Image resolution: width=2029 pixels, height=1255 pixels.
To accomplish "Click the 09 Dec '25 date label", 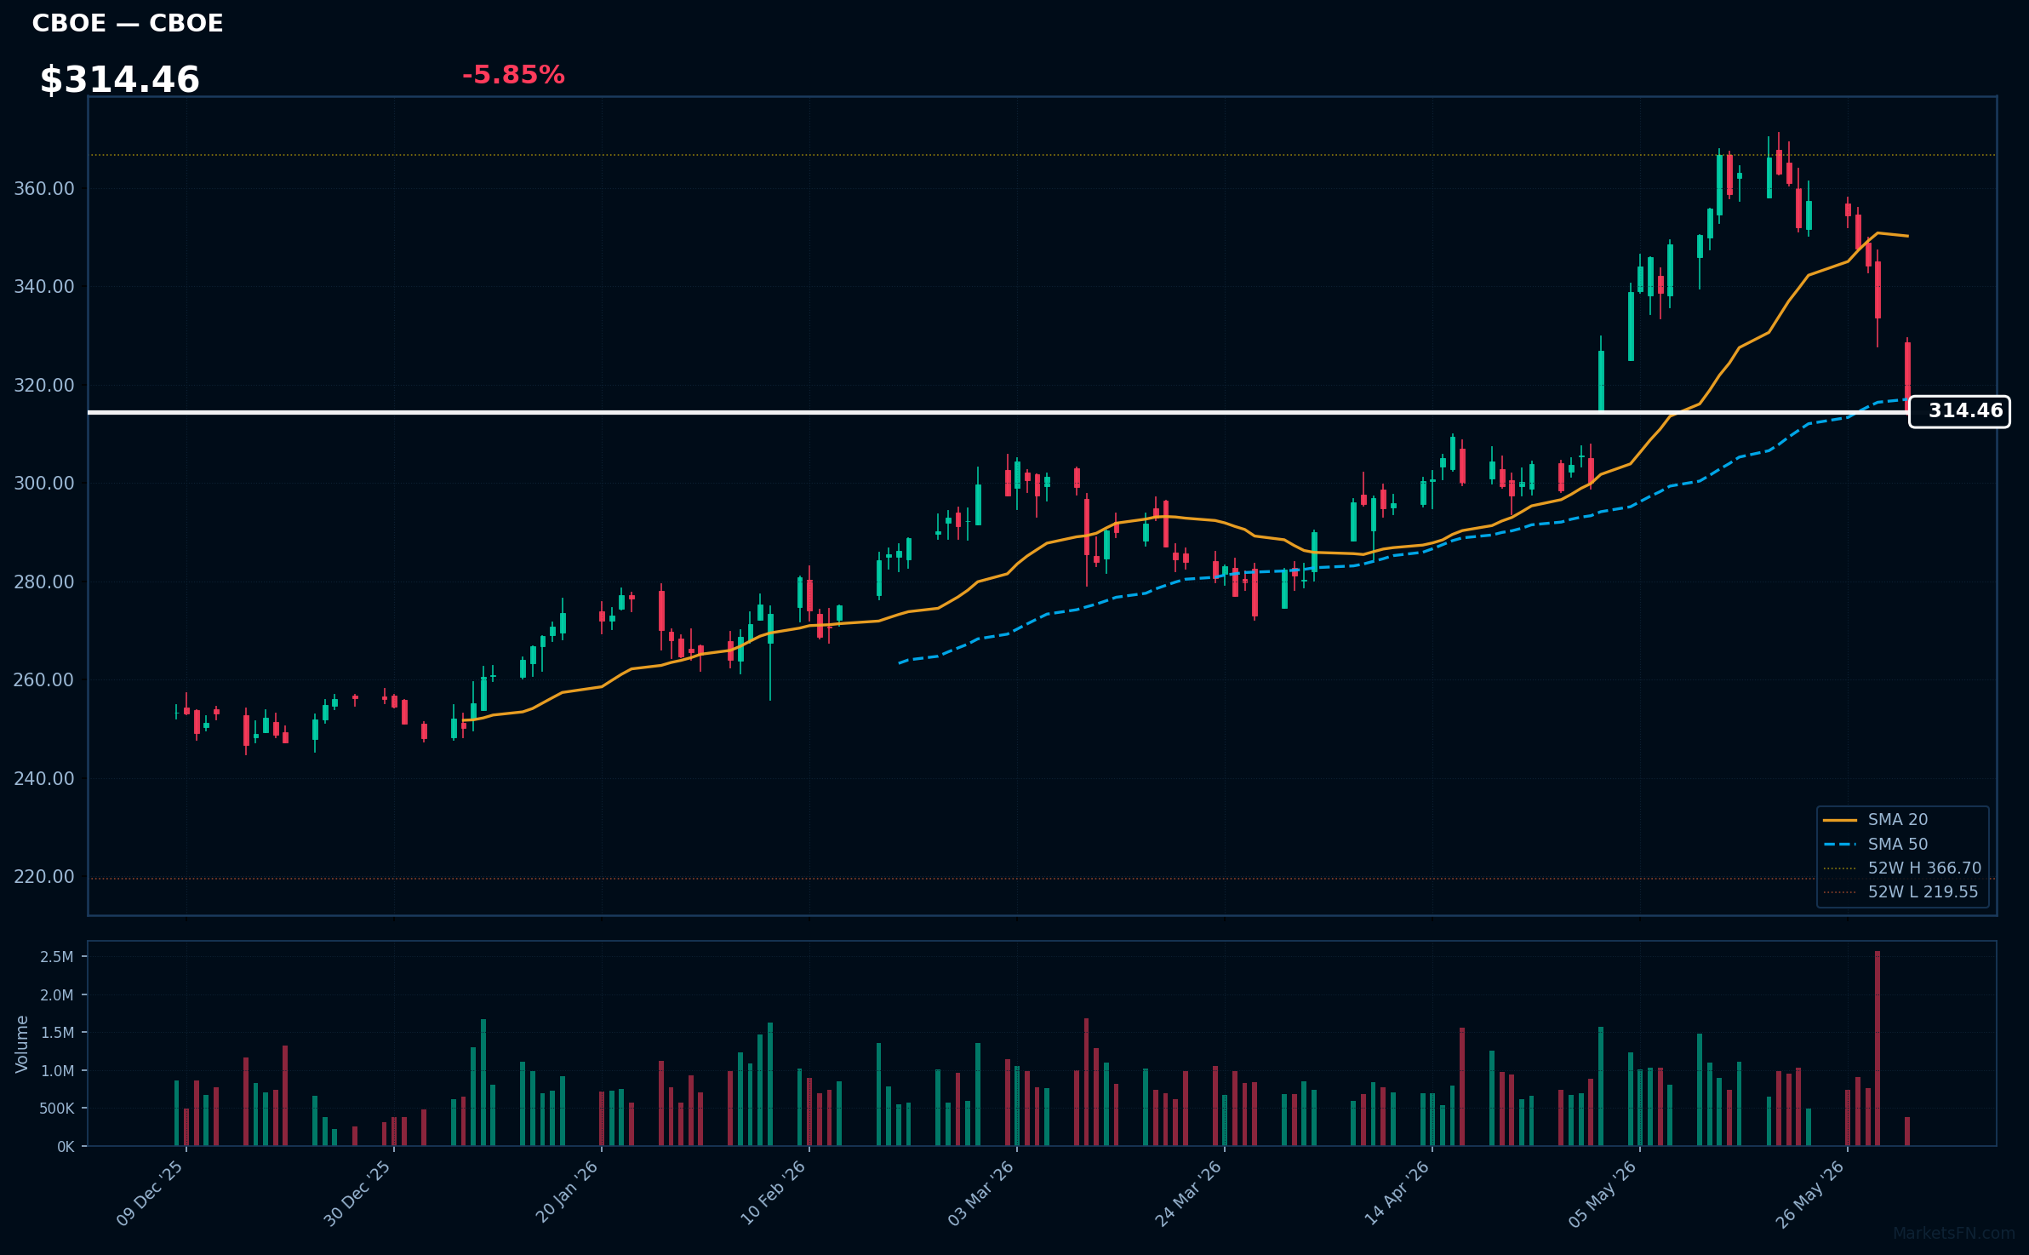I will tap(150, 1194).
